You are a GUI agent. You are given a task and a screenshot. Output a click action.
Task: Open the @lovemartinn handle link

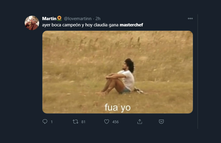78,19
